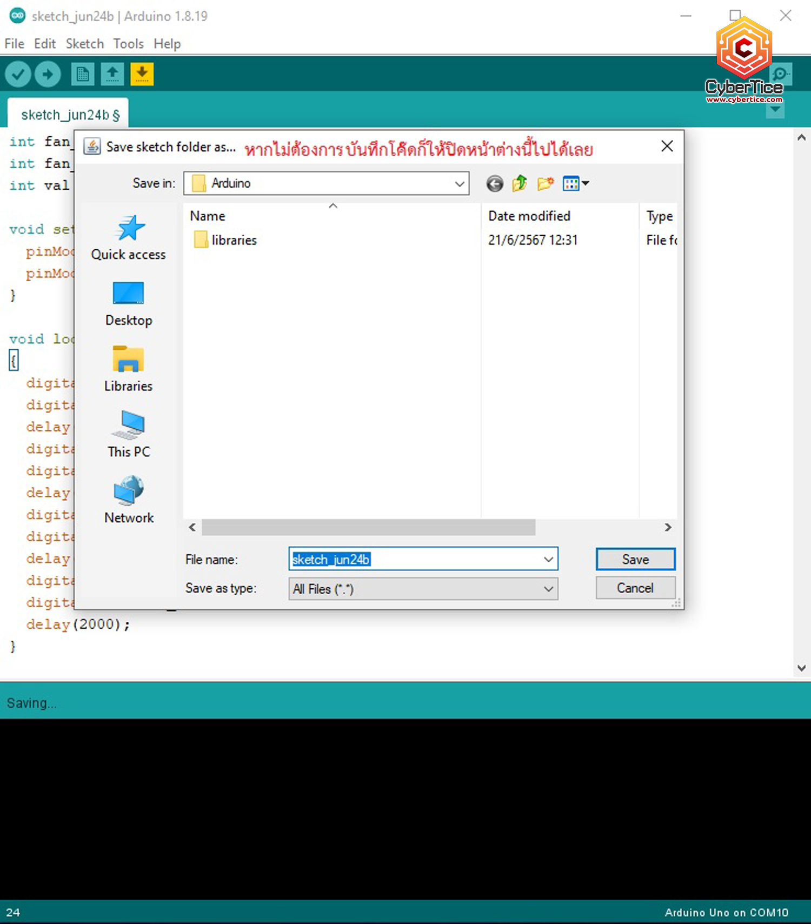The height and width of the screenshot is (924, 811).
Task: Click the Upload arrow toolbar icon
Action: [x=48, y=74]
